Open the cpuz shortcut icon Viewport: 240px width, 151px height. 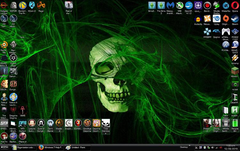point(198,7)
